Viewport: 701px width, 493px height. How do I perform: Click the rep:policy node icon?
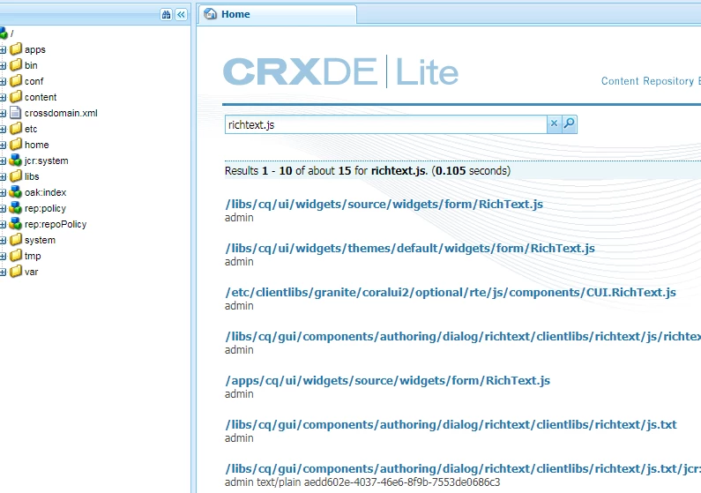16,208
